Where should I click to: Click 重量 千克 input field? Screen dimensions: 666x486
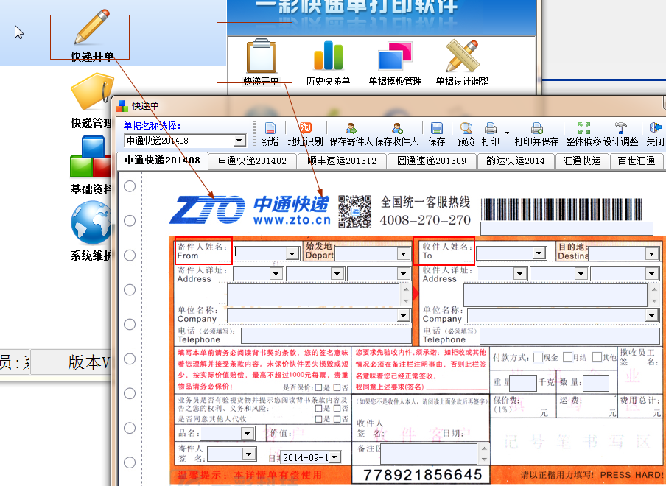coord(523,383)
